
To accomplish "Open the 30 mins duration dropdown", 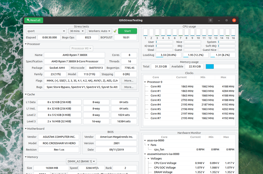I will [x=77, y=31].
